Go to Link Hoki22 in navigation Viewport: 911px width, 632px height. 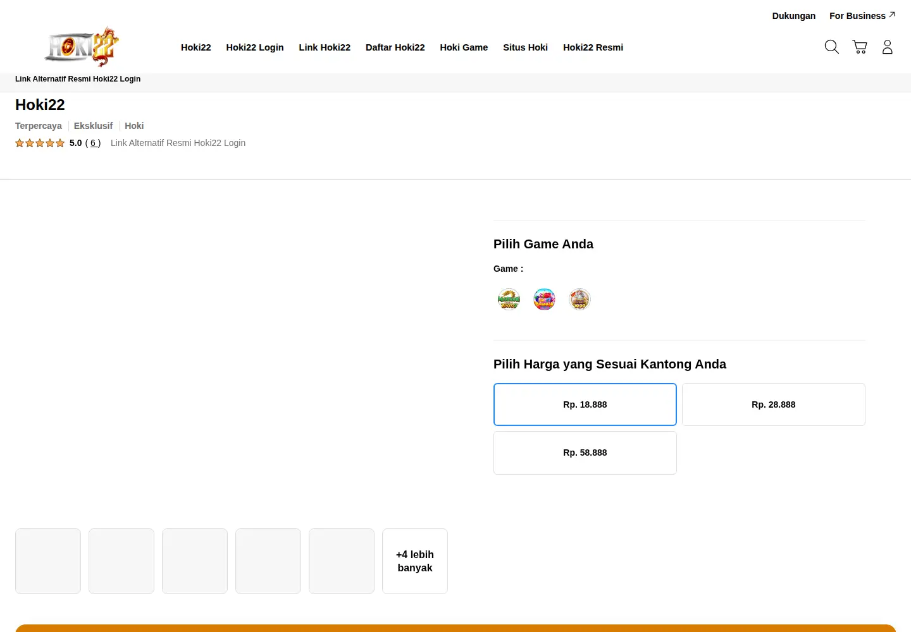[325, 47]
